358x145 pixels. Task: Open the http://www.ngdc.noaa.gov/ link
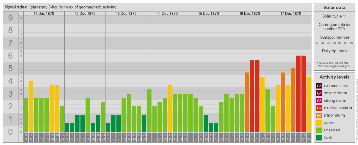coord(334,66)
